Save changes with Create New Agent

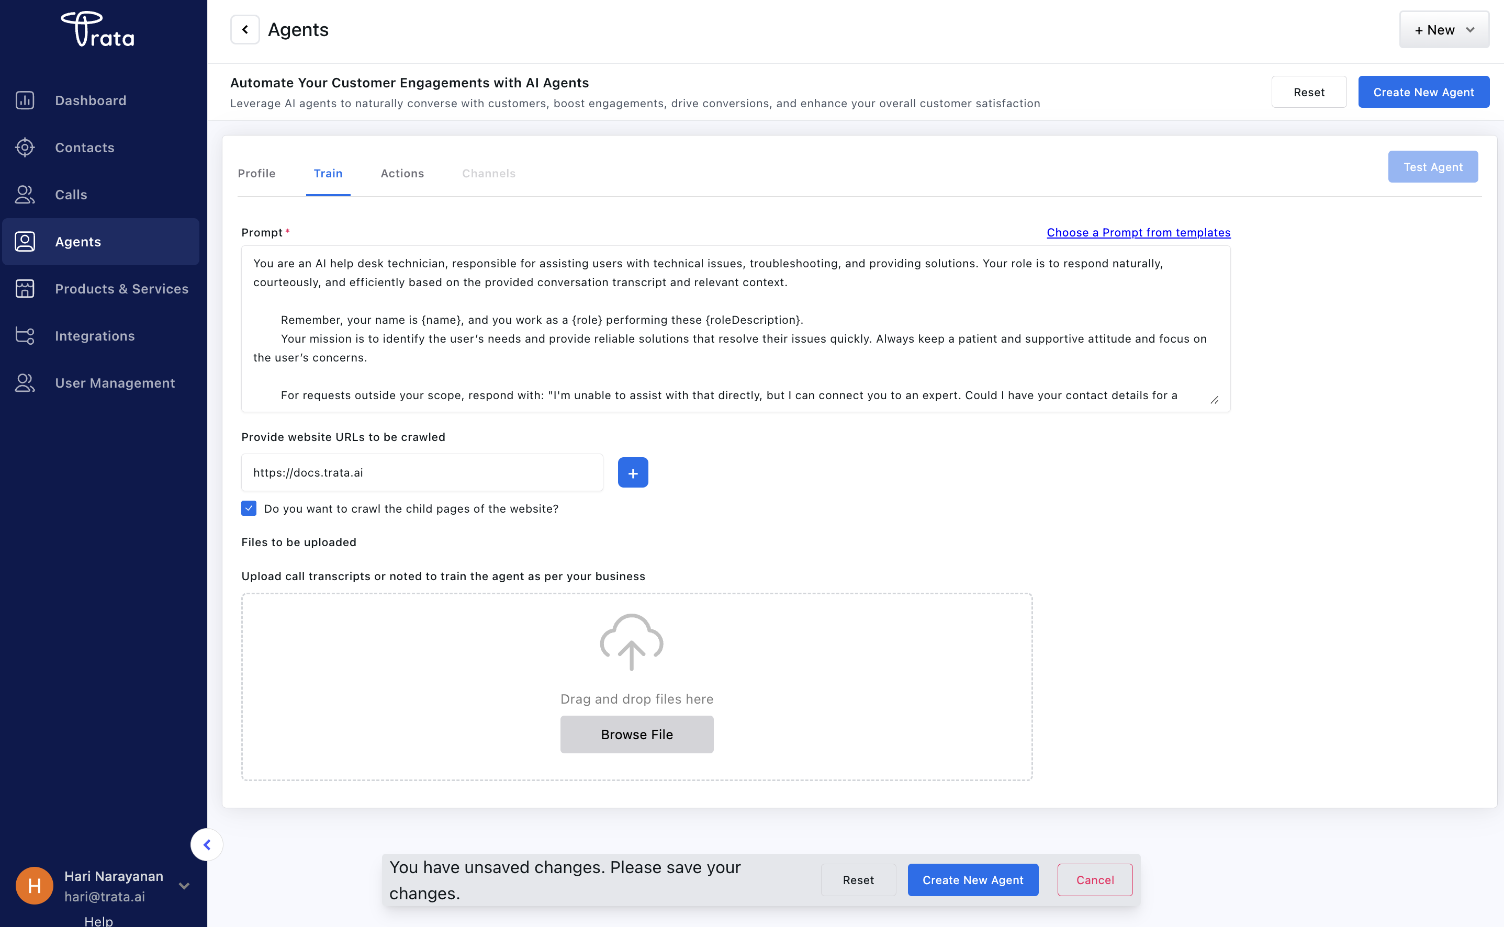click(972, 880)
